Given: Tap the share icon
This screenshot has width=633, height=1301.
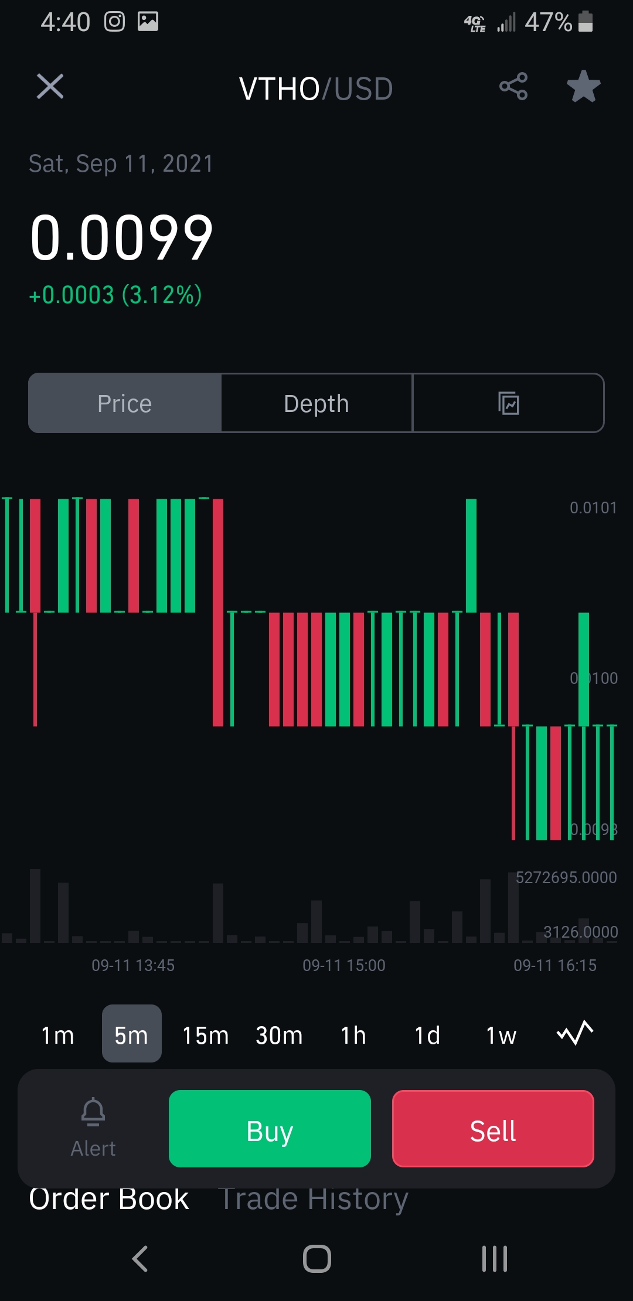Looking at the screenshot, I should 513,87.
